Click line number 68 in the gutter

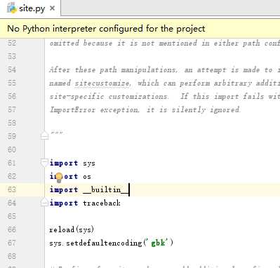(x=12, y=256)
